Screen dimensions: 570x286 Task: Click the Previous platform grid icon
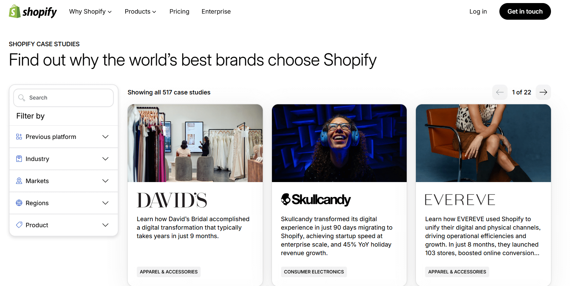[19, 137]
